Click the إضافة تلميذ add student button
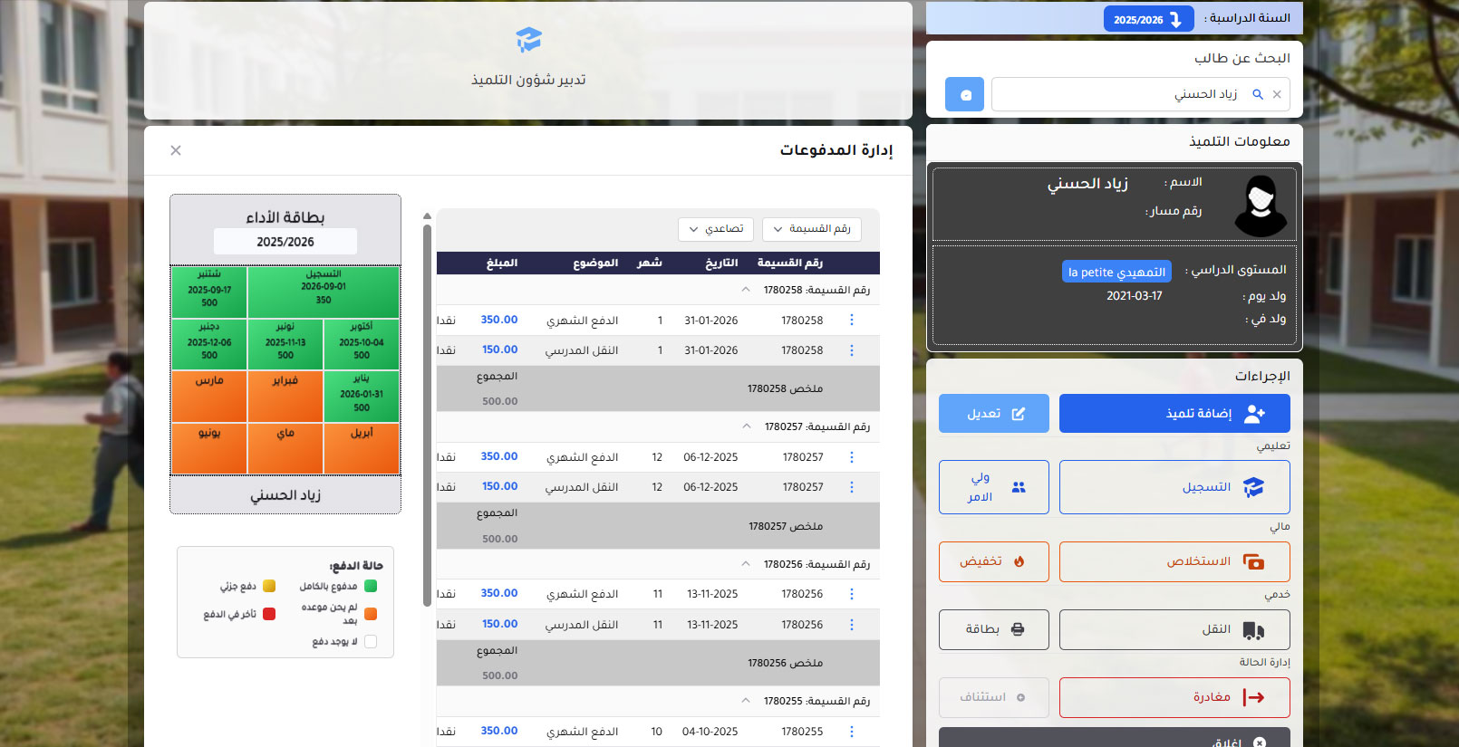Screen dimensions: 1459x747 coord(1174,414)
